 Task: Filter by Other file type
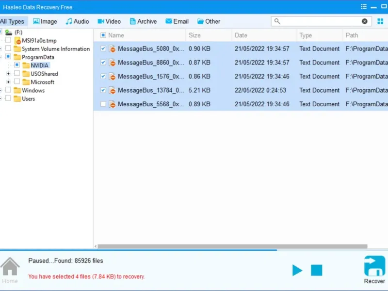point(209,21)
